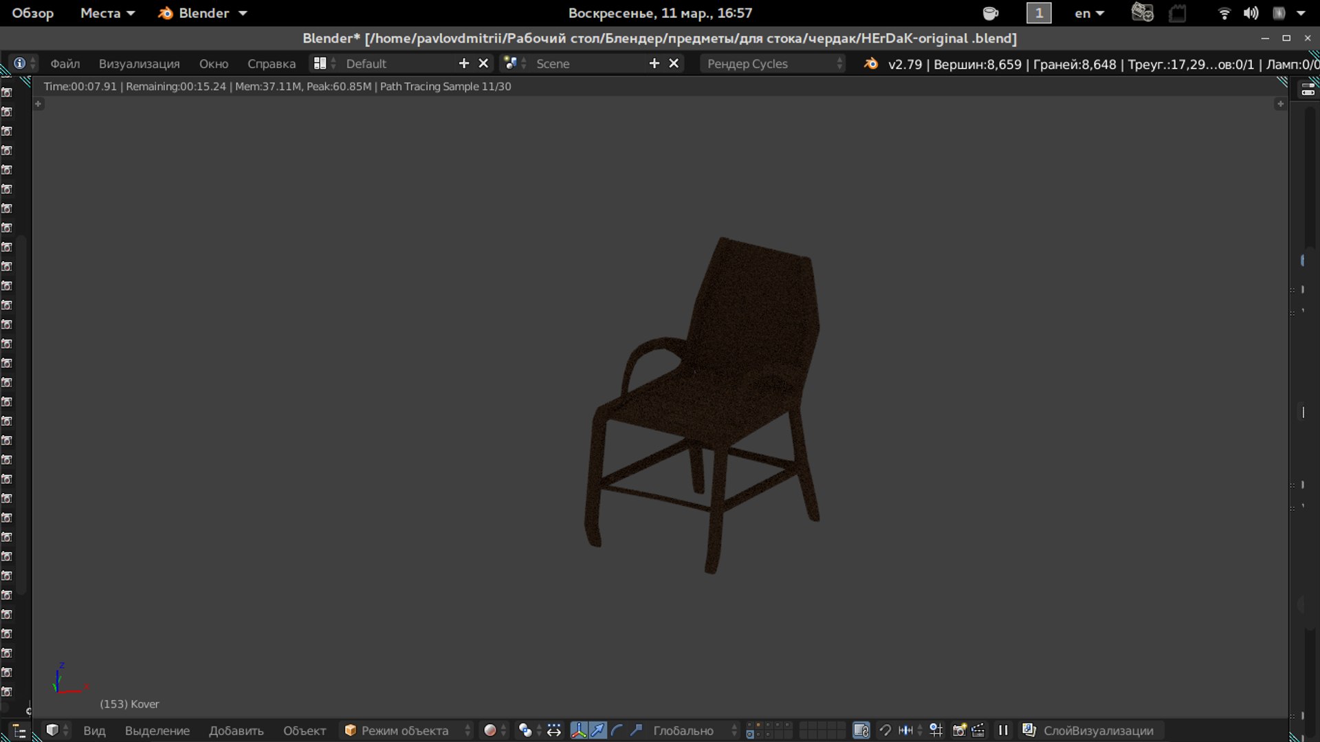Click the (153) Kover object label
This screenshot has width=1320, height=742.
pyautogui.click(x=129, y=704)
